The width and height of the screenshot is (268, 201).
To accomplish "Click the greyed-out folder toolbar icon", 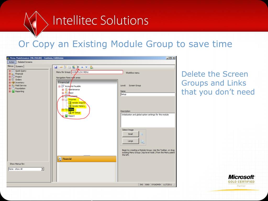I will coord(69,67).
